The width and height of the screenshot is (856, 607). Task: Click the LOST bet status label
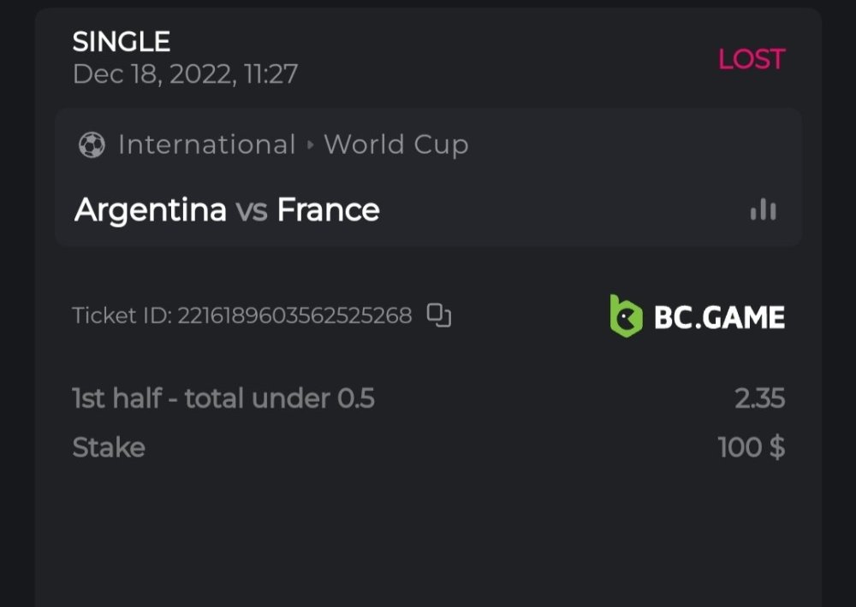(x=751, y=59)
